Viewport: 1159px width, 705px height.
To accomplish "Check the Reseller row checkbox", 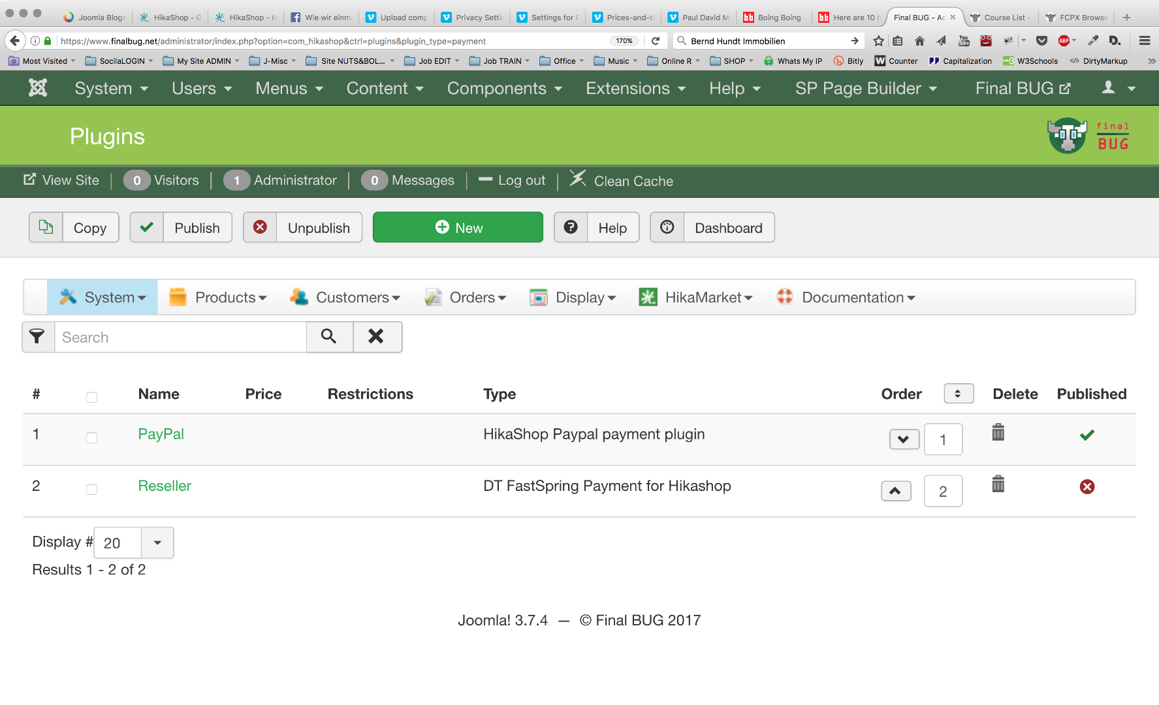I will (91, 489).
